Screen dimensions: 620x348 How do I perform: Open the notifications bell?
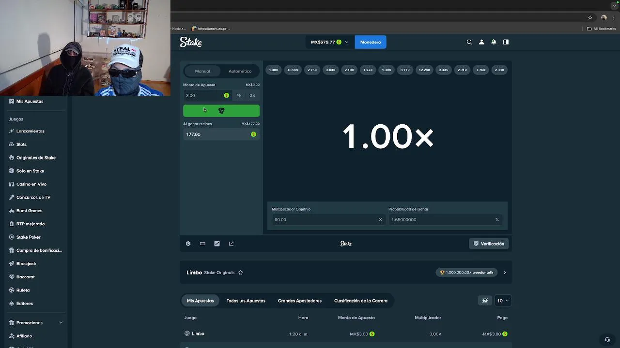pyautogui.click(x=494, y=42)
